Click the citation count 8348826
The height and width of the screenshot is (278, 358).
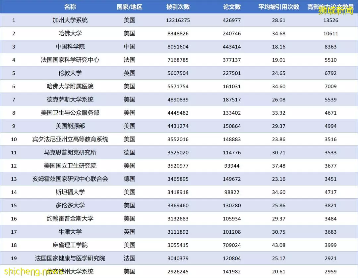click(178, 33)
